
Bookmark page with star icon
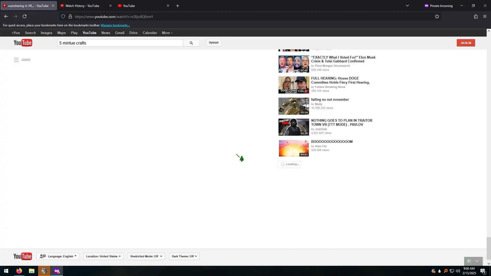[x=437, y=17]
